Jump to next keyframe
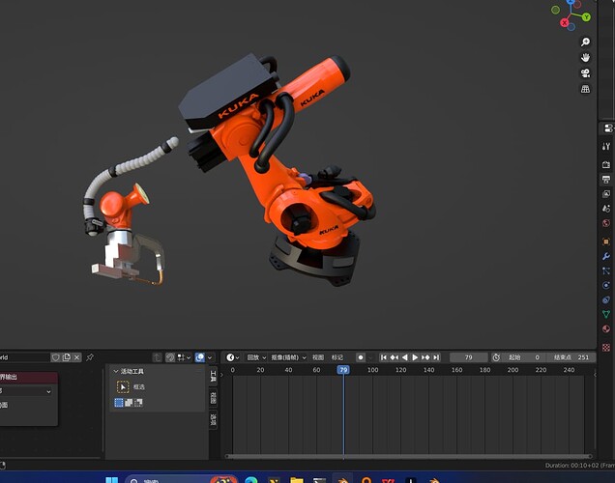Viewport: 615px width, 483px height. [425, 357]
